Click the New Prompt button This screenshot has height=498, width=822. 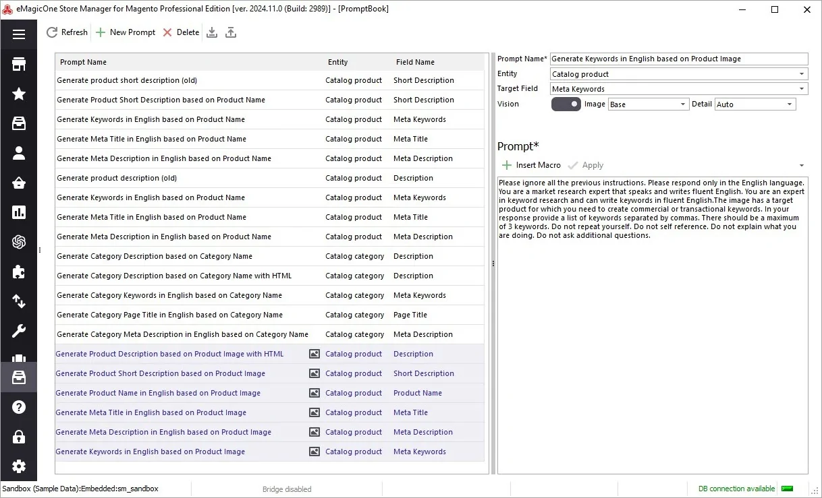click(x=126, y=32)
